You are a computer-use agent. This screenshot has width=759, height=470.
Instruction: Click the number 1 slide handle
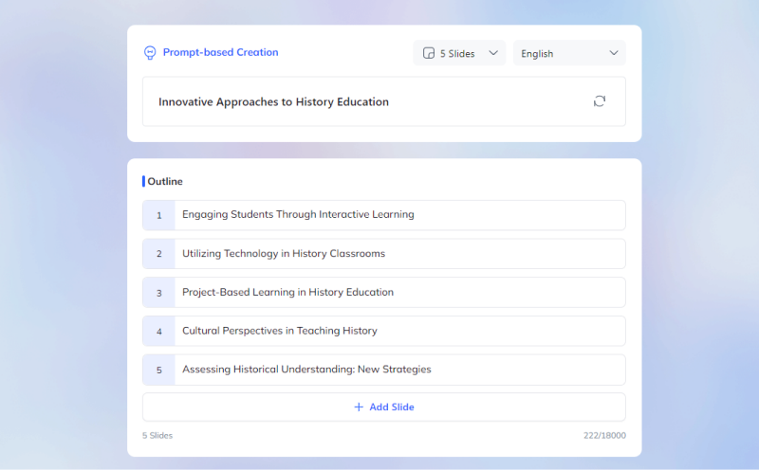point(158,215)
